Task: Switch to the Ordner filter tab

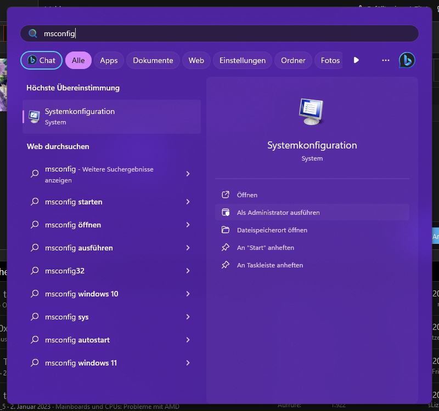Action: click(293, 60)
